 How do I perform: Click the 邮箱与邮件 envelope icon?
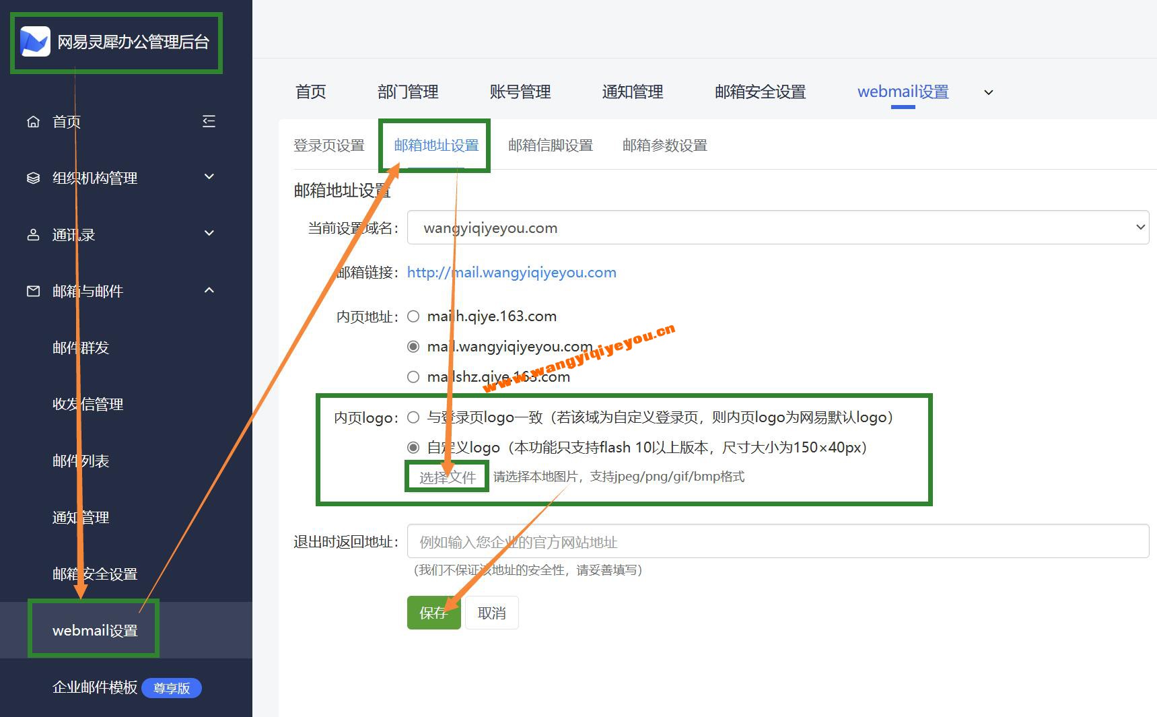(33, 292)
